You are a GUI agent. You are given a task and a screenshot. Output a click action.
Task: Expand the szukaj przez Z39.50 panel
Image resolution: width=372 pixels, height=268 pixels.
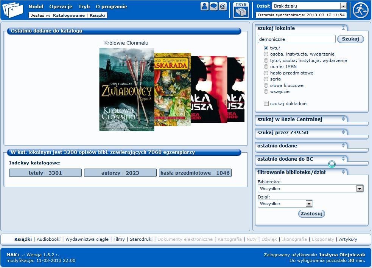point(343,132)
